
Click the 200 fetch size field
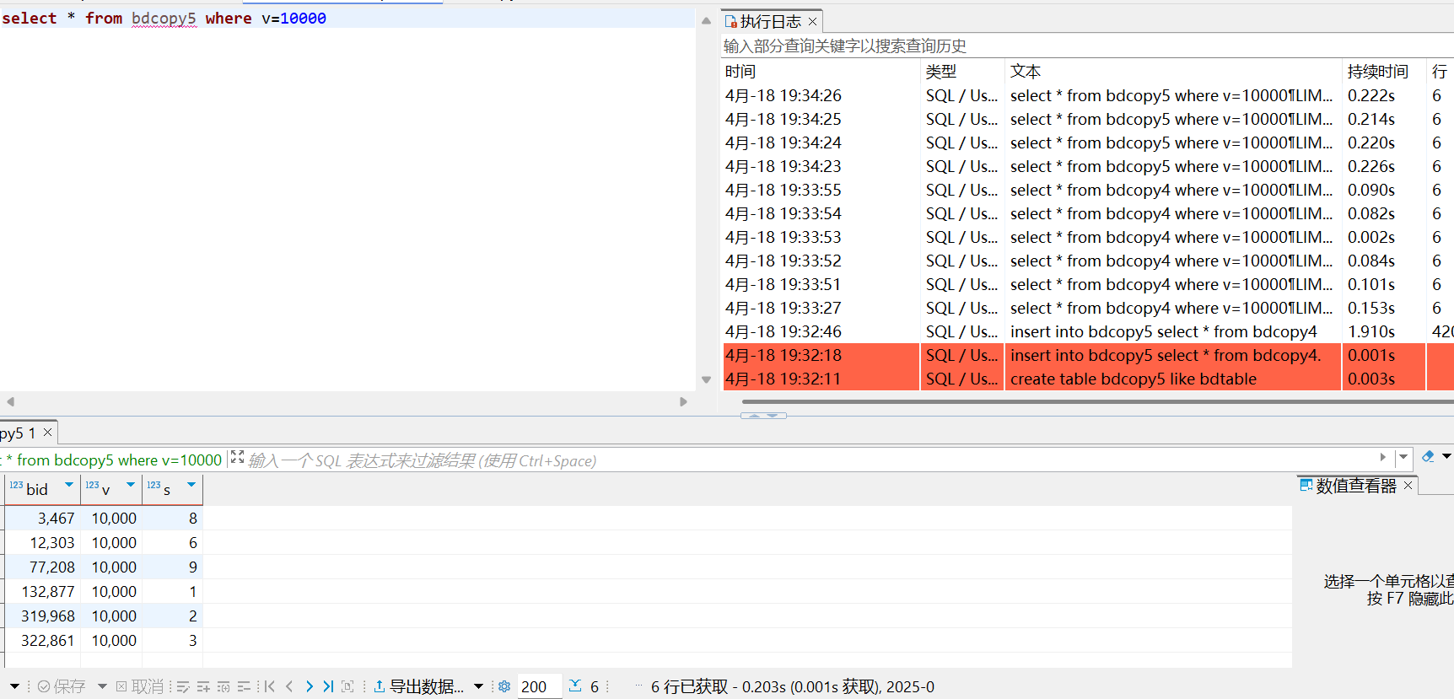(539, 686)
